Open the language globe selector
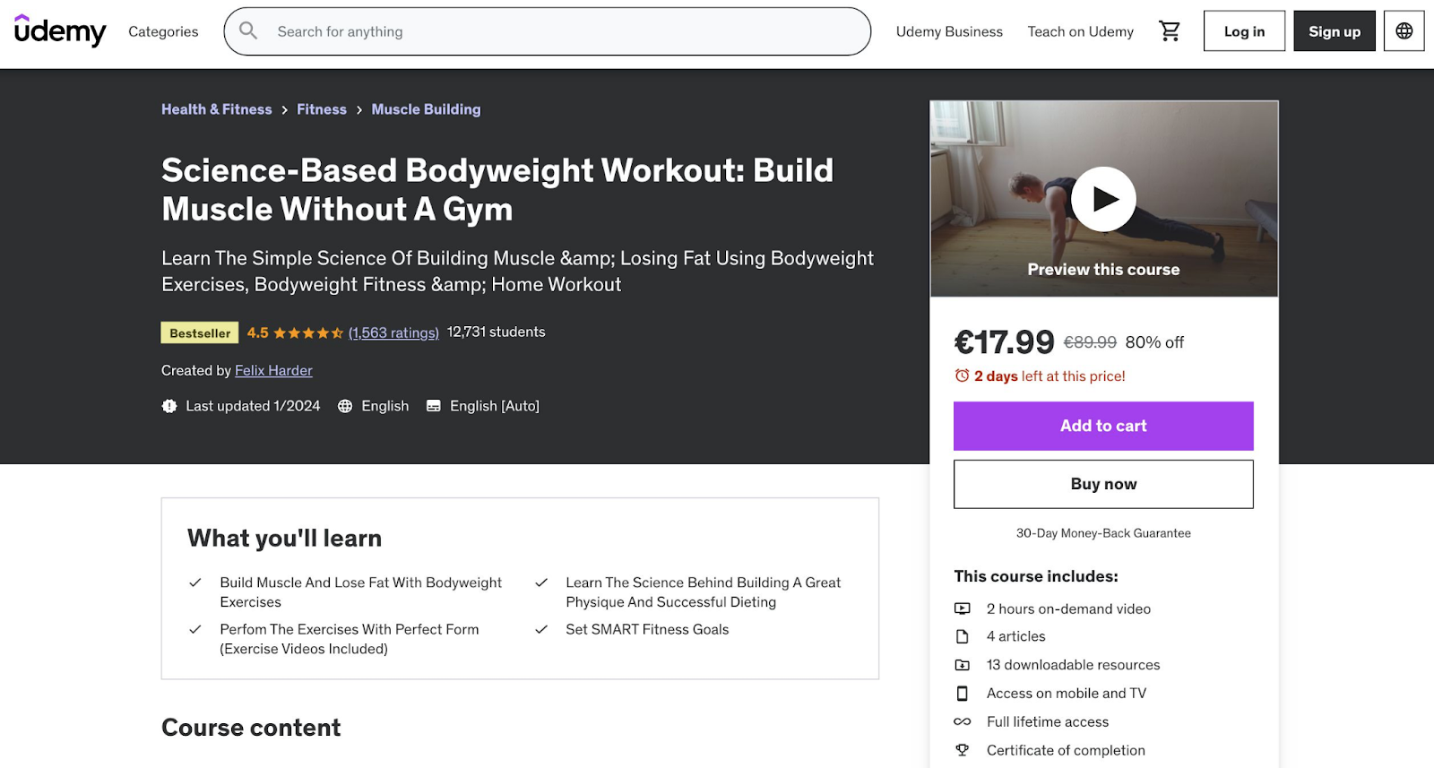The height and width of the screenshot is (768, 1434). click(1404, 30)
